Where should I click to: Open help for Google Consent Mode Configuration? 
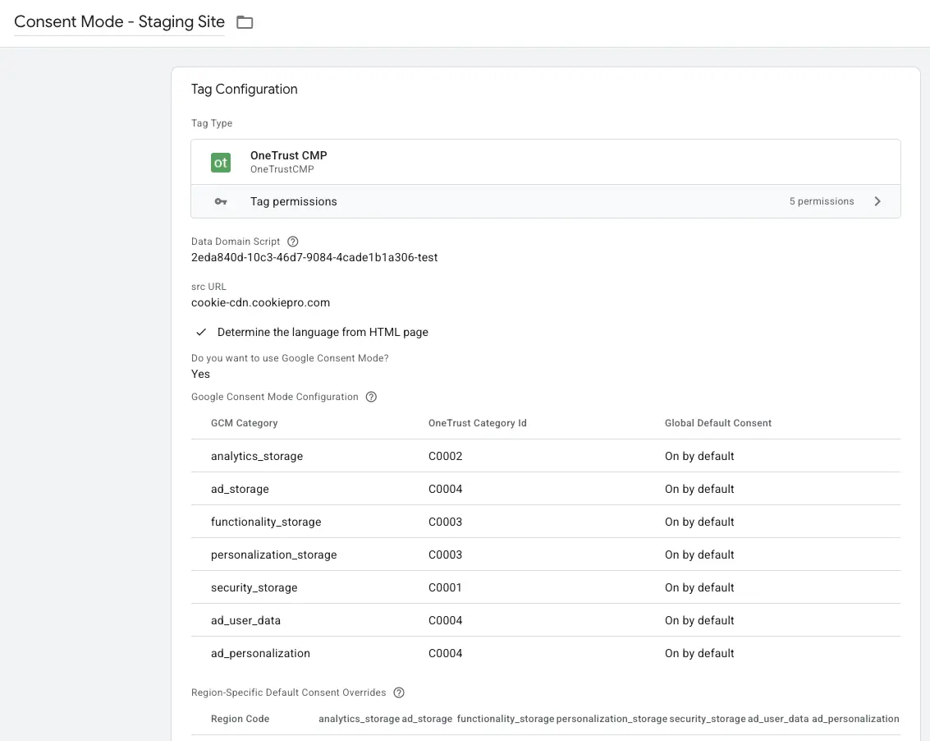tap(371, 398)
